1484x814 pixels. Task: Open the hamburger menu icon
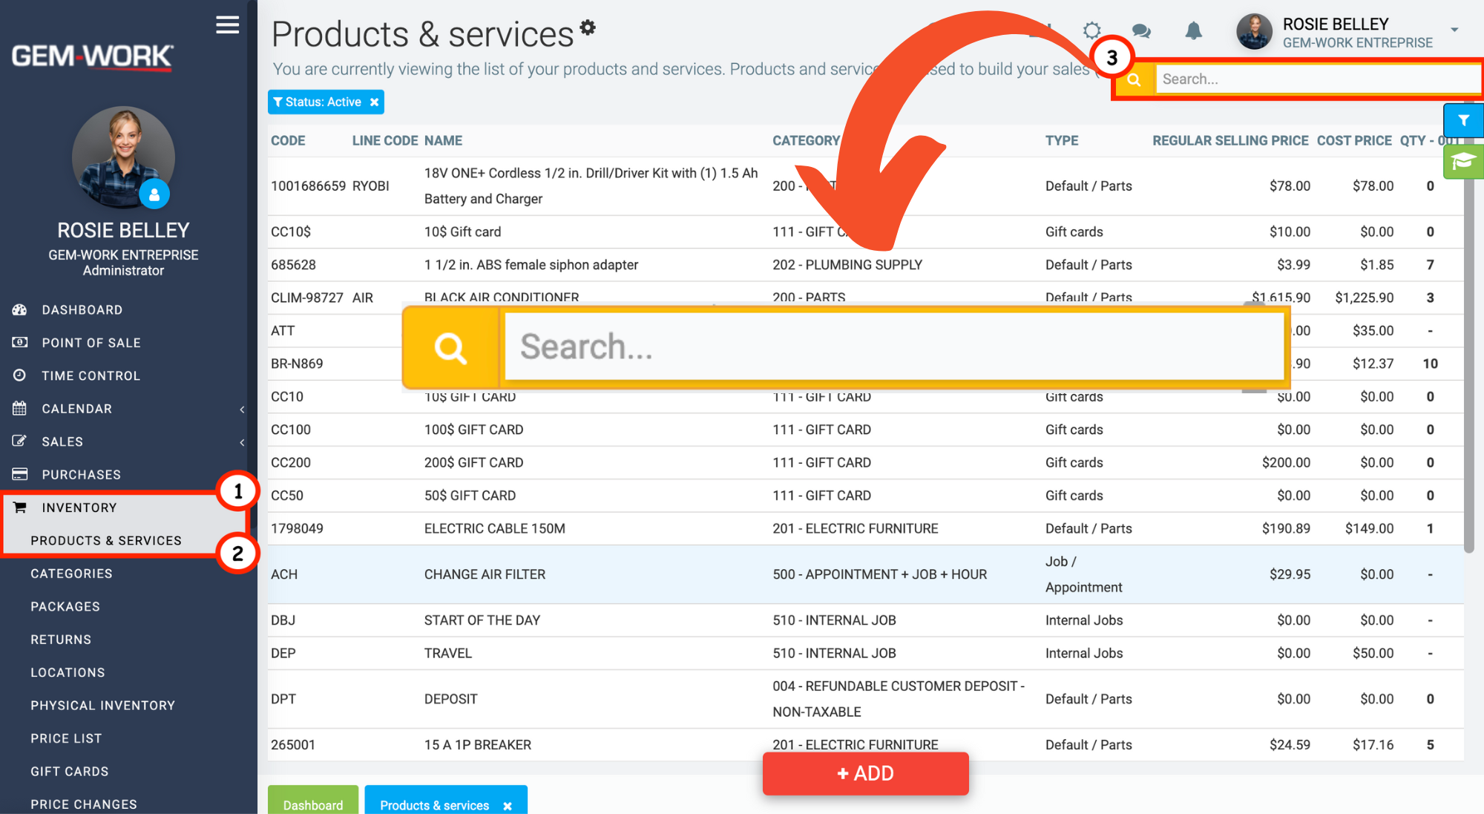tap(227, 25)
